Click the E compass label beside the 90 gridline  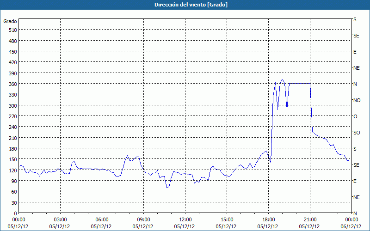point(355,181)
